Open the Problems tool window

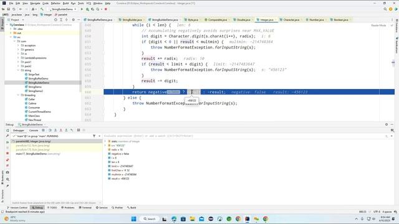click(x=68, y=207)
